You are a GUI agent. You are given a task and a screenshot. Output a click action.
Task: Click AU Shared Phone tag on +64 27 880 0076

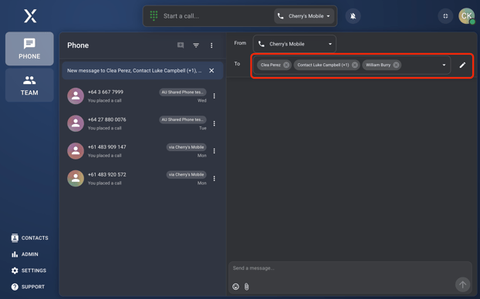[183, 119]
